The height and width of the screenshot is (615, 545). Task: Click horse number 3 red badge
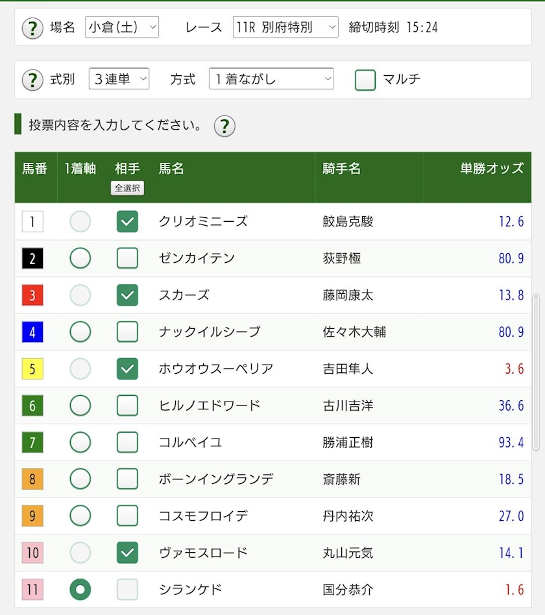(x=32, y=296)
